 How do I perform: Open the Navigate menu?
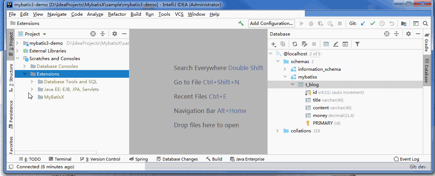point(57,14)
